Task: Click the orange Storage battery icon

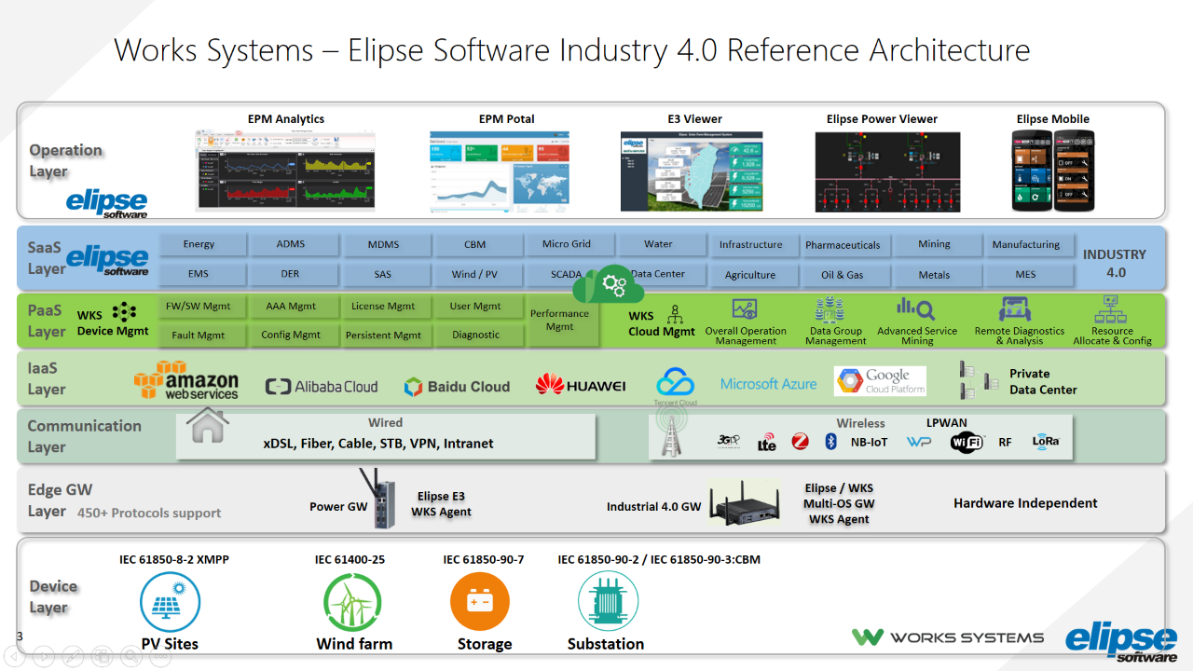Action: coord(480,602)
